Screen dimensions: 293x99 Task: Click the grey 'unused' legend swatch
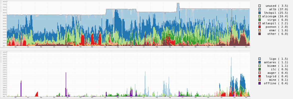[259, 6]
